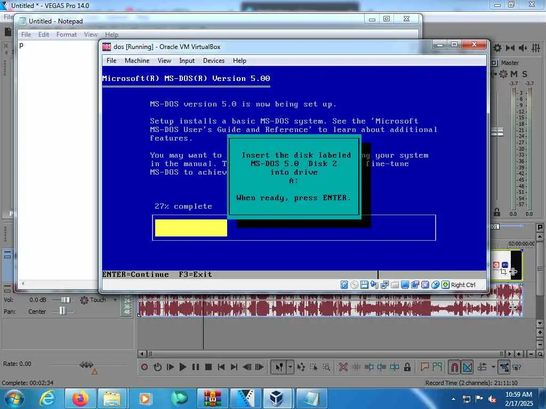Image resolution: width=546 pixels, height=409 pixels.
Task: Click the Trim icon in VEGAS toolbar
Action: (x=356, y=367)
